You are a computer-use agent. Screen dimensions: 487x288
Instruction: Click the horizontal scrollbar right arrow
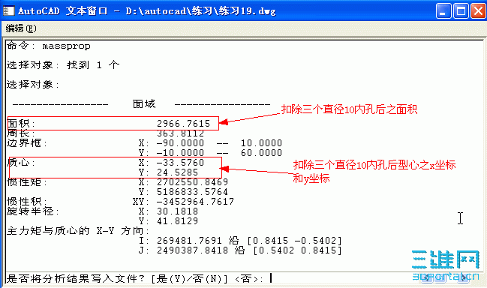pyautogui.click(x=464, y=278)
